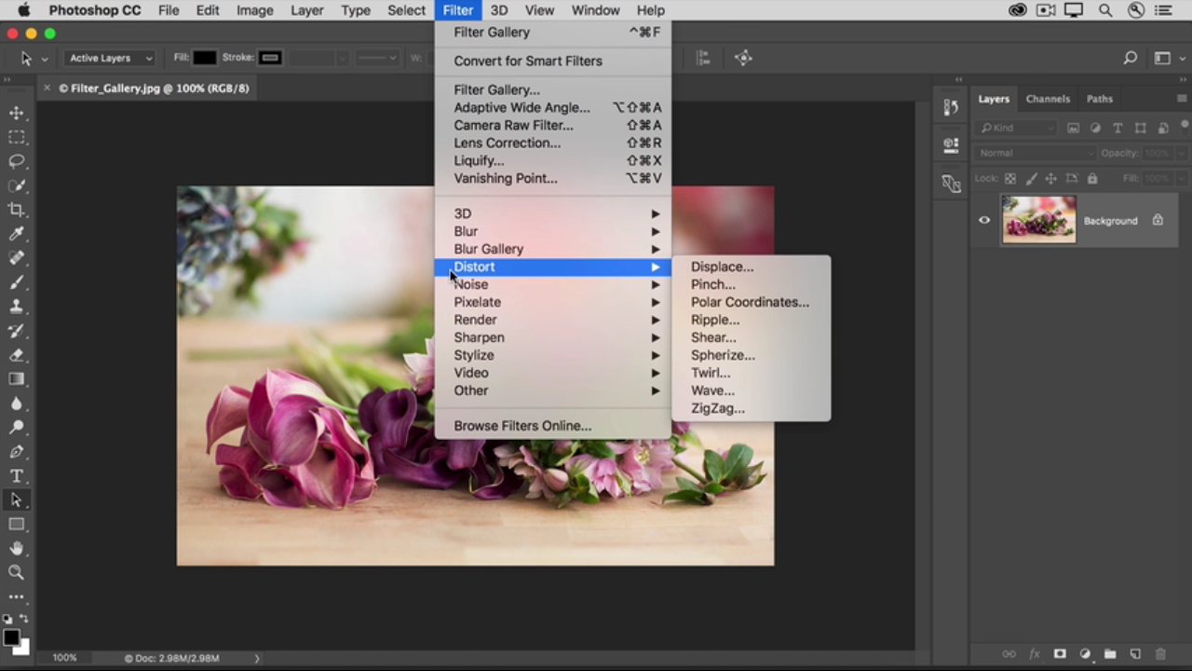Click the Background layer thumbnail
This screenshot has width=1192, height=671.
click(x=1038, y=220)
